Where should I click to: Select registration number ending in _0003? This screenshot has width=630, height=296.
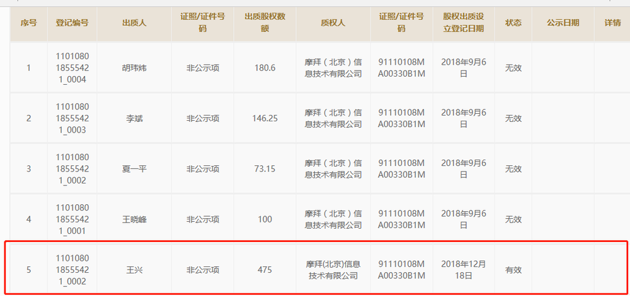[x=72, y=119]
